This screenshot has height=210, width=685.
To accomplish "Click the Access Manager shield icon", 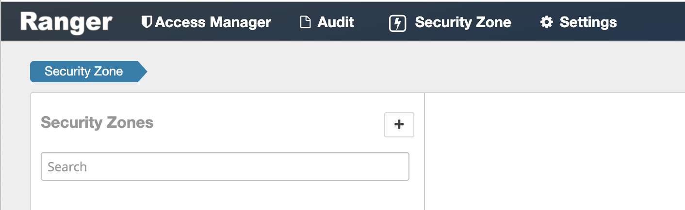I will pos(145,22).
